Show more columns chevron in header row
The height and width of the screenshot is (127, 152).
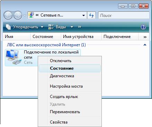(145, 37)
